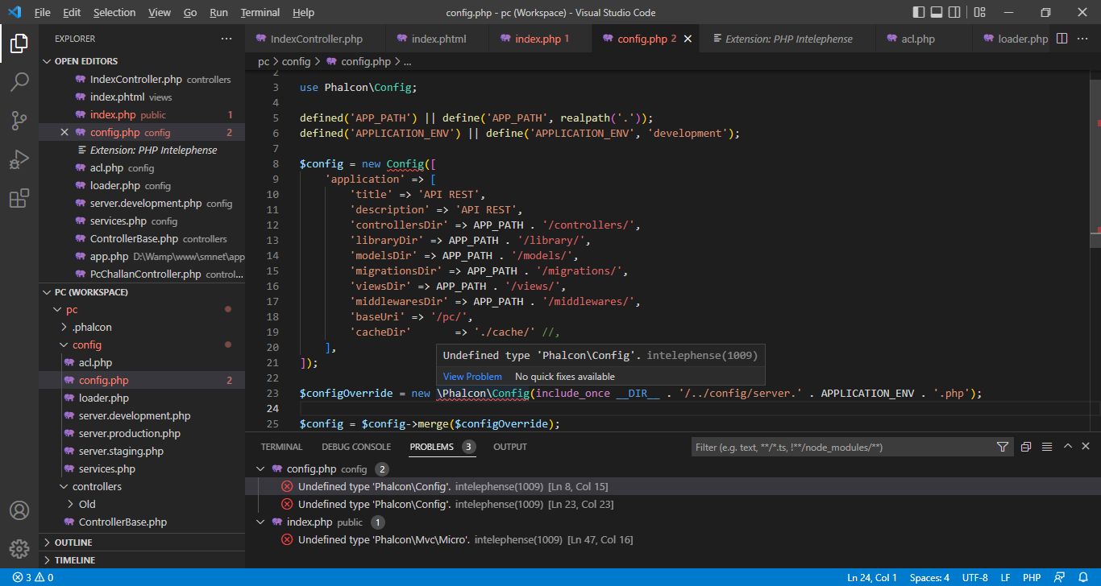The height and width of the screenshot is (586, 1101).
Task: Split the editor to the right
Action: point(1062,39)
